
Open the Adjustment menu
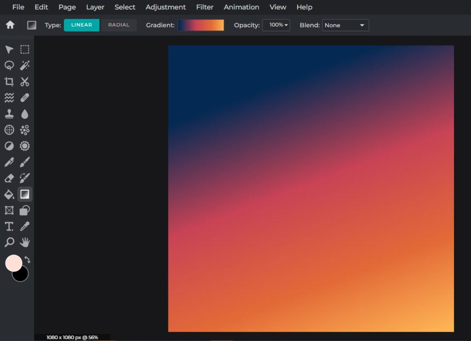tap(166, 7)
